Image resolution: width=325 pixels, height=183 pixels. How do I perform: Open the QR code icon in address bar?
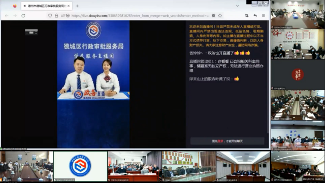point(213,16)
